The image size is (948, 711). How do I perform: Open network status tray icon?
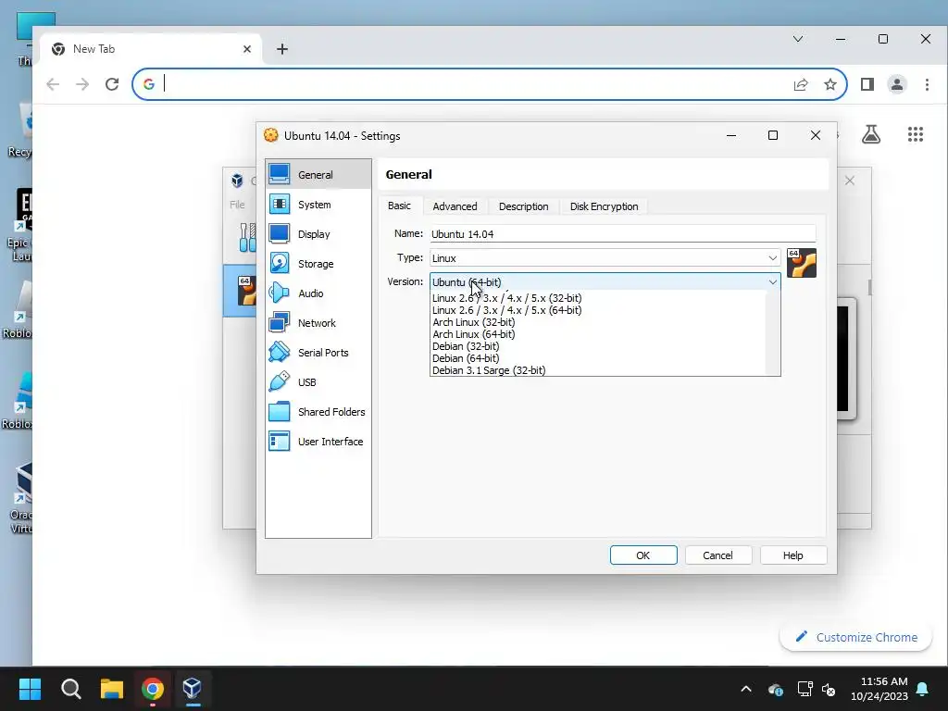pyautogui.click(x=805, y=689)
